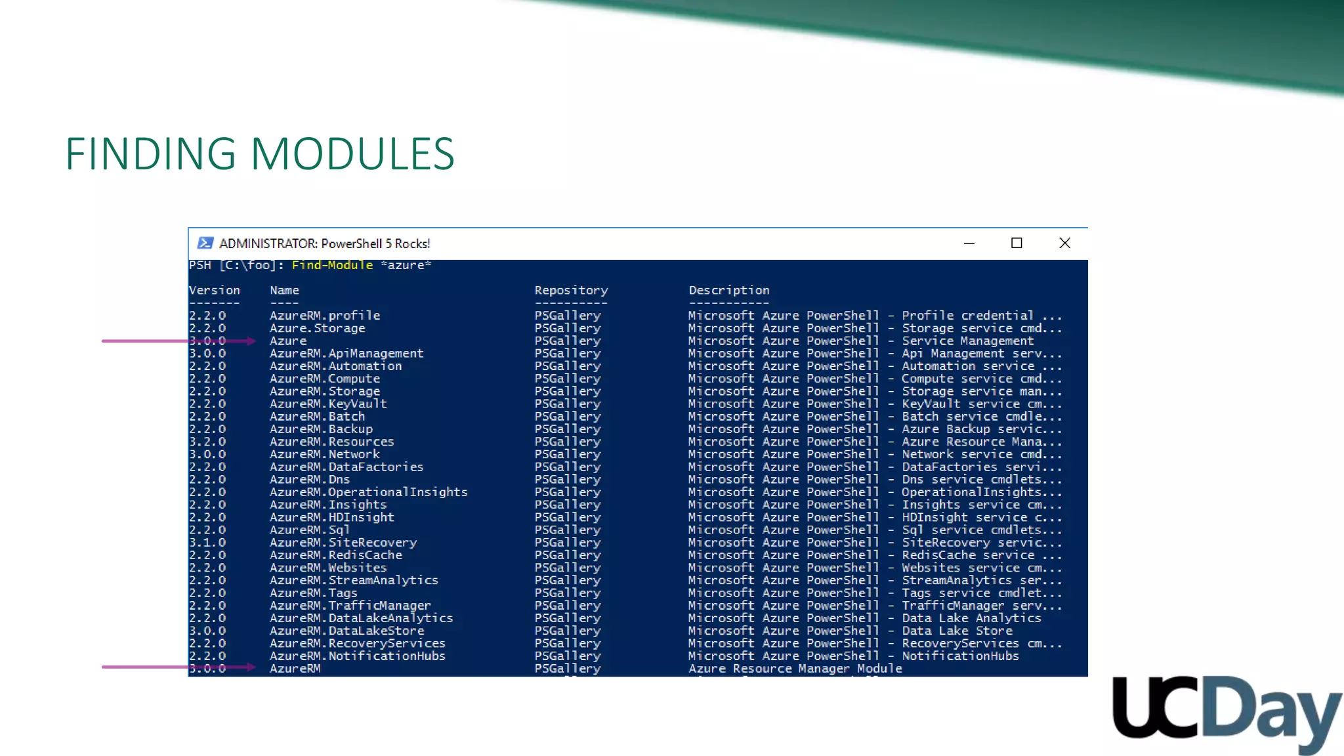Image resolution: width=1344 pixels, height=756 pixels.
Task: Click the Description column header
Action: pos(729,290)
